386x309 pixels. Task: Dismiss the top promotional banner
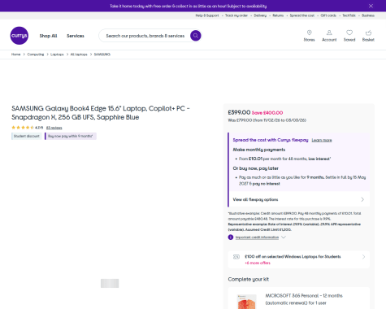click(x=371, y=6)
